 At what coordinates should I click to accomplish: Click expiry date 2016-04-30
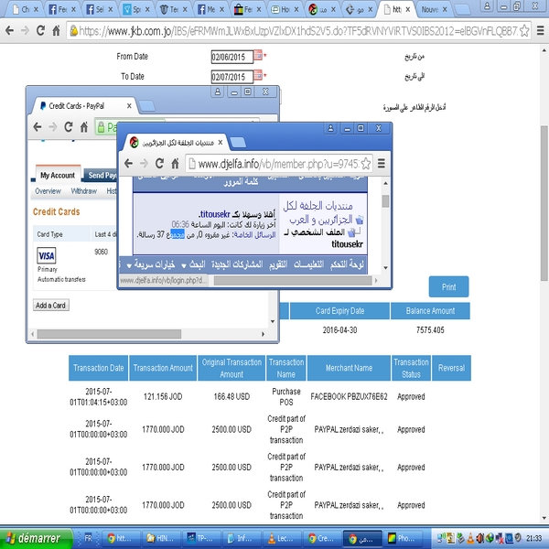click(x=339, y=330)
